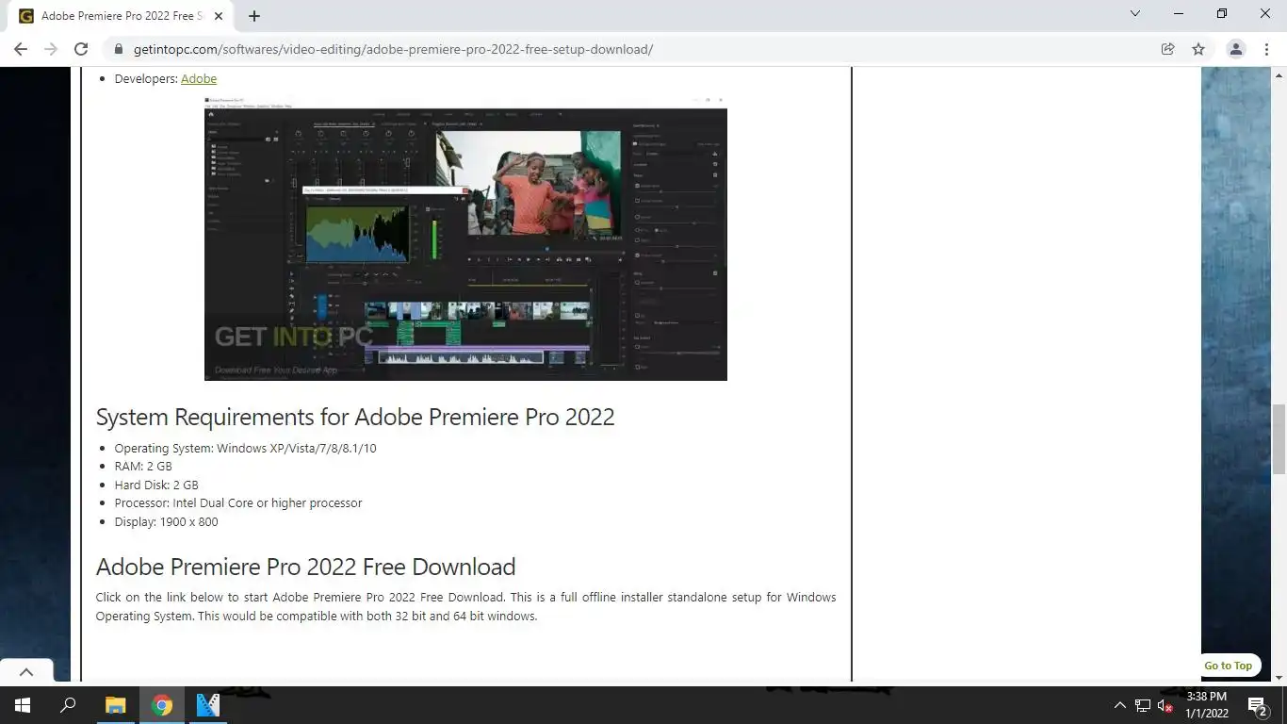Open the tab search dropdown arrow
This screenshot has height=724, width=1287.
[1135, 14]
